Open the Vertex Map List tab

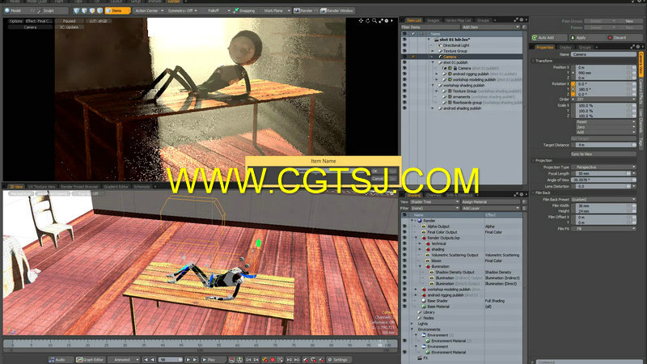[458, 20]
